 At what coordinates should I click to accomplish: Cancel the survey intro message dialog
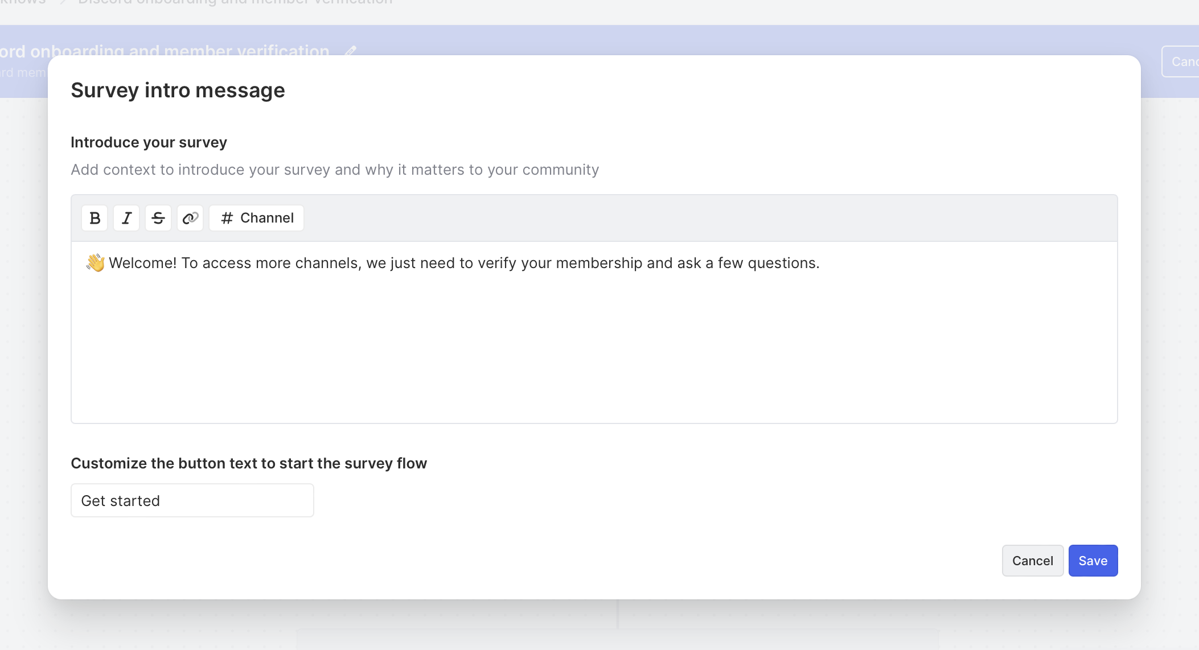pyautogui.click(x=1032, y=561)
